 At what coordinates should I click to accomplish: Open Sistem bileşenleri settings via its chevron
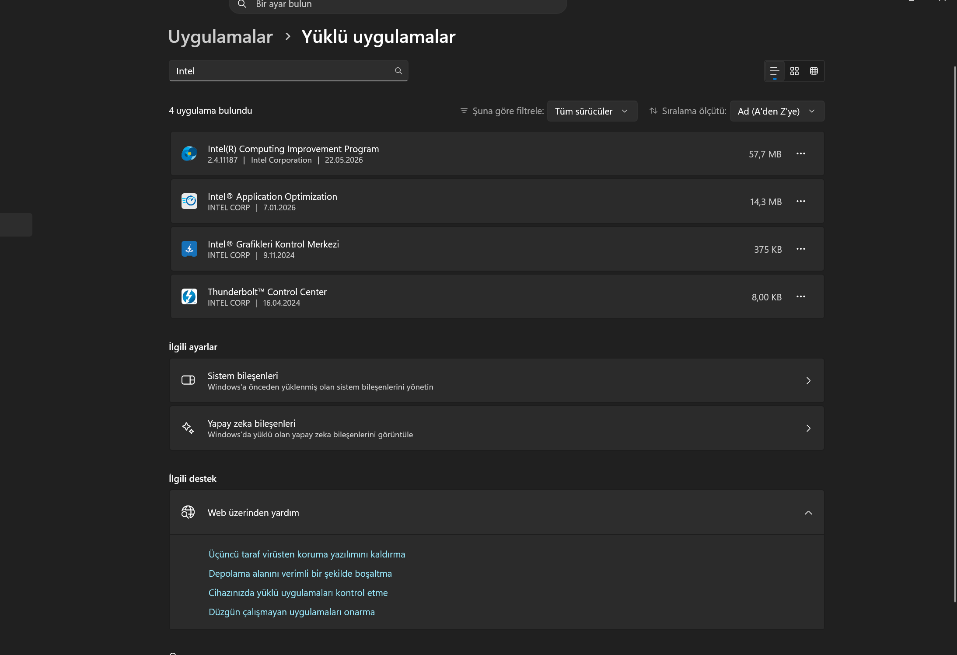(x=808, y=380)
